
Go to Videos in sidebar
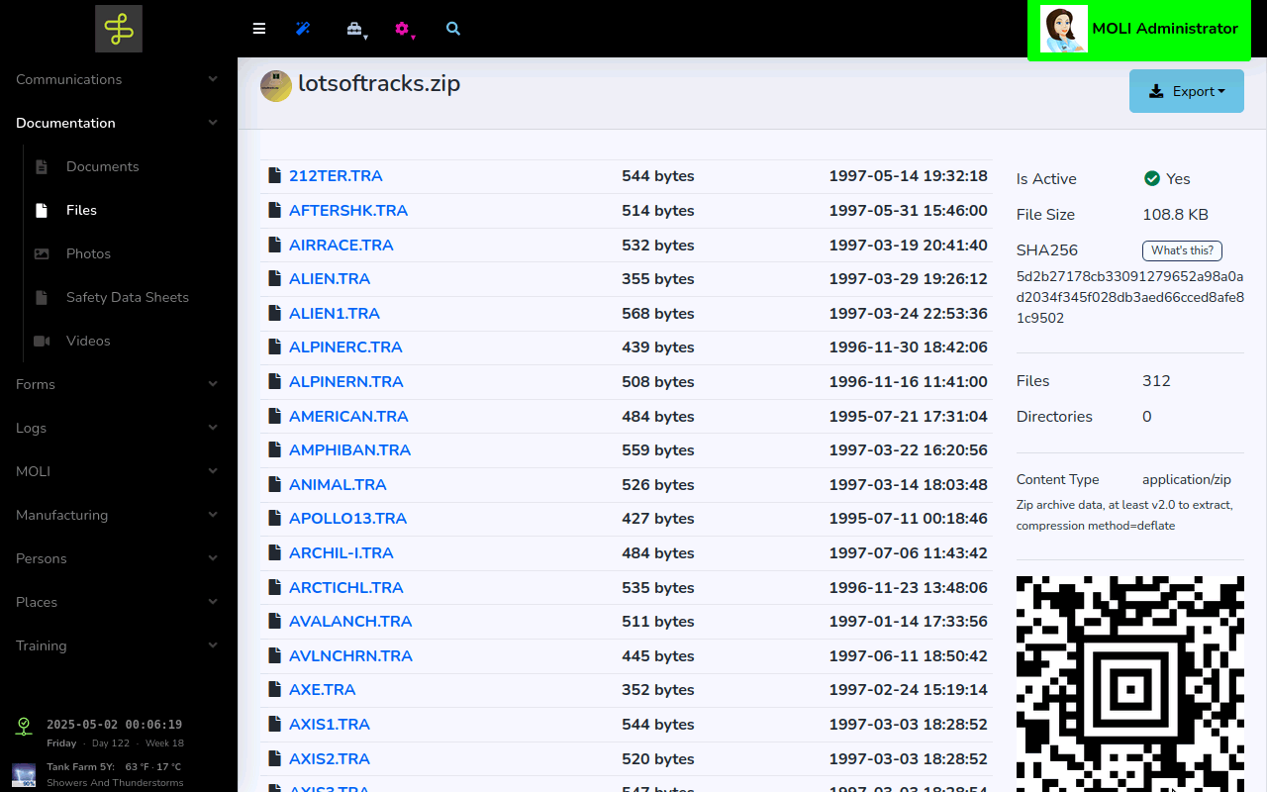pyautogui.click(x=88, y=341)
